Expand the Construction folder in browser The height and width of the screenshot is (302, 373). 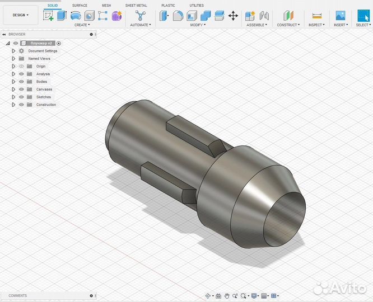(13, 105)
